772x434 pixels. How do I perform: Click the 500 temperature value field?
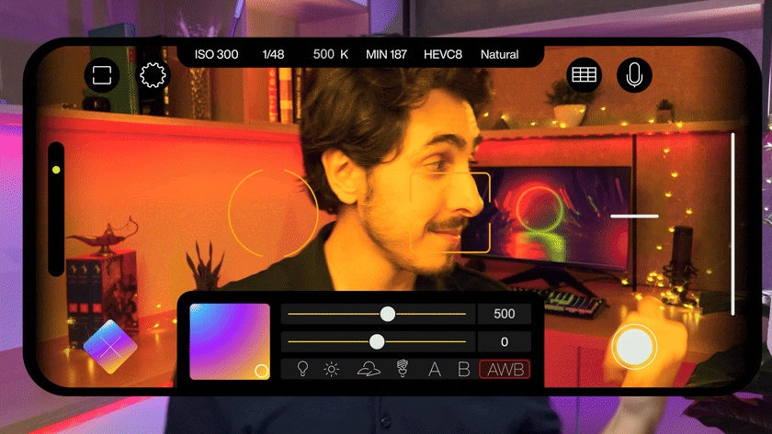tap(505, 314)
